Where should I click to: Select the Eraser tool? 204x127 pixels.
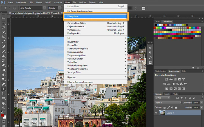point(3,65)
